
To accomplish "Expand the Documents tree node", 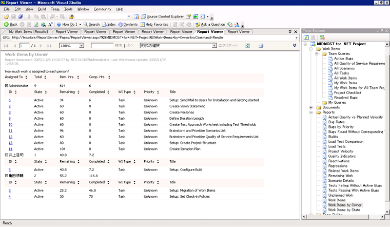I will [x=311, y=107].
